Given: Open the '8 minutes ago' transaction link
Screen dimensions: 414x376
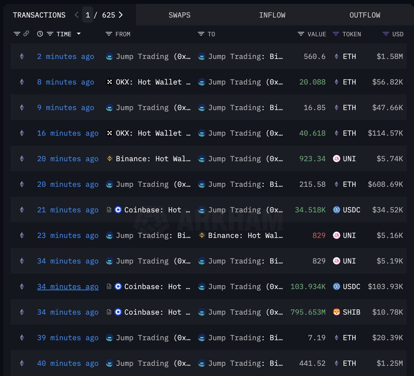Looking at the screenshot, I should pyautogui.click(x=66, y=82).
